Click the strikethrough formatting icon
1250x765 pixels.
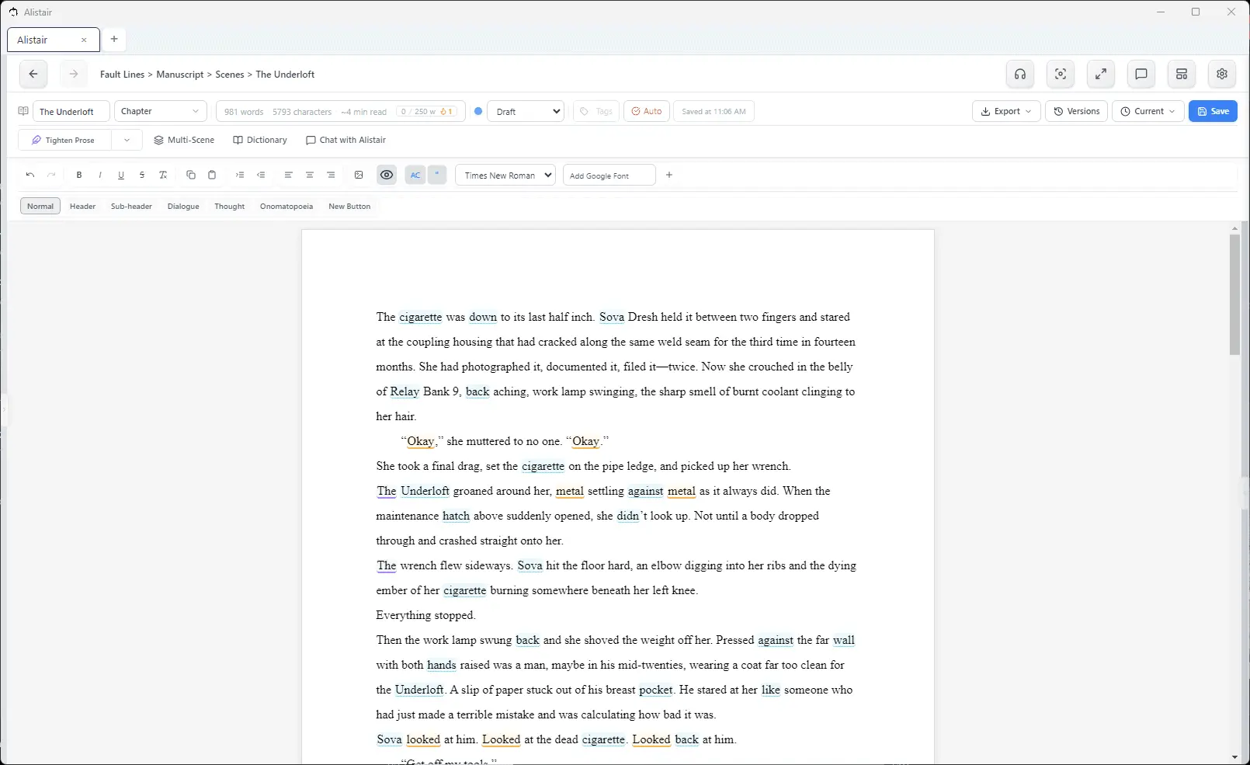pyautogui.click(x=142, y=176)
